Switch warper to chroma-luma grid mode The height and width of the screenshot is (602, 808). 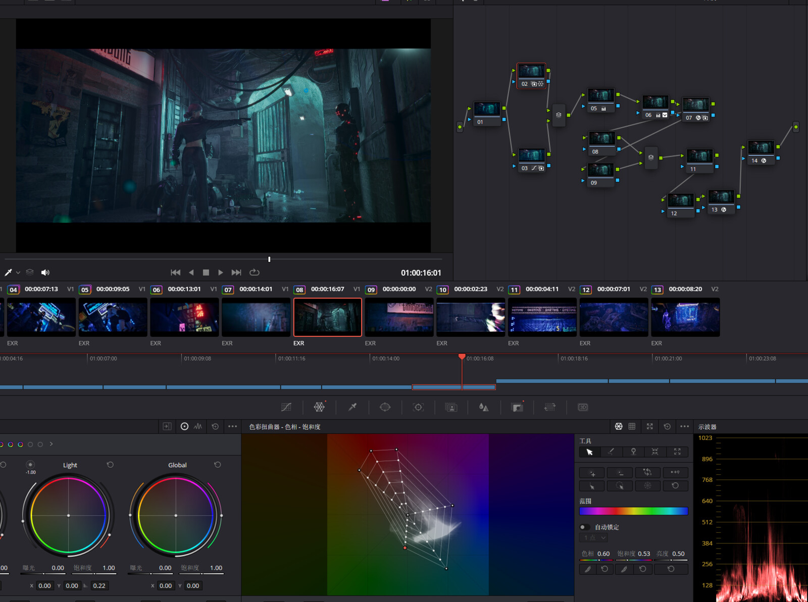coord(632,427)
